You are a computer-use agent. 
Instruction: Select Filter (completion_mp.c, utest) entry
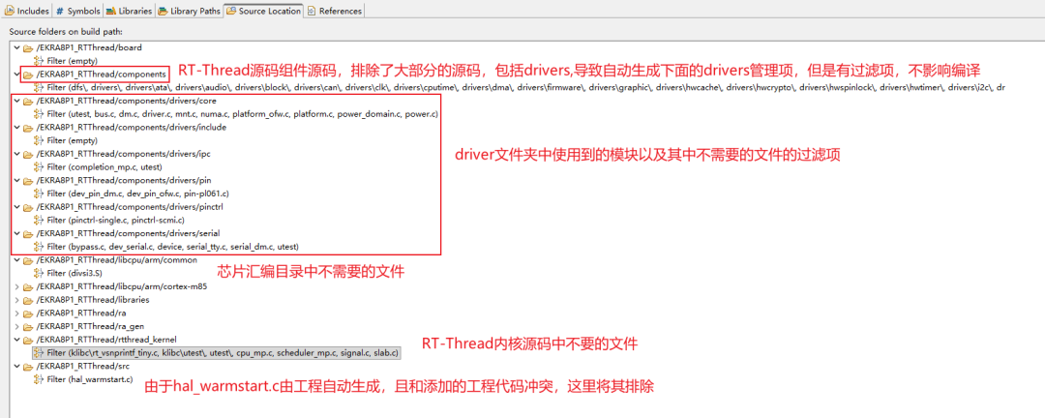[x=104, y=166]
